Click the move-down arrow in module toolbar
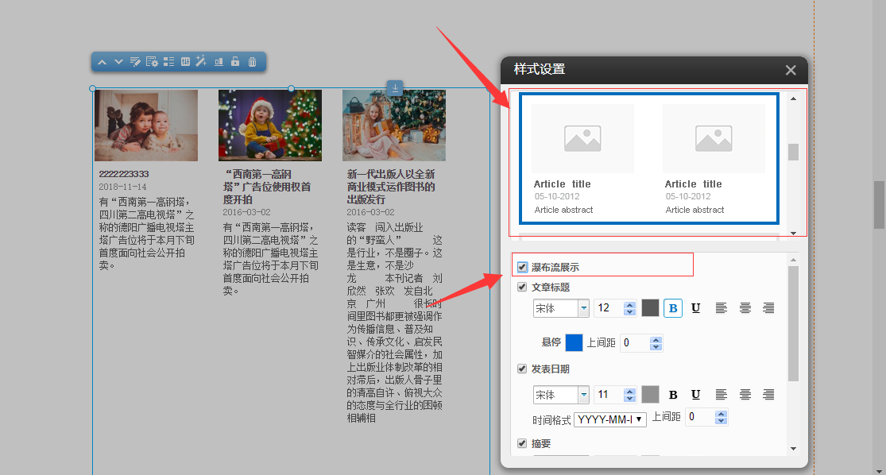 pyautogui.click(x=118, y=62)
